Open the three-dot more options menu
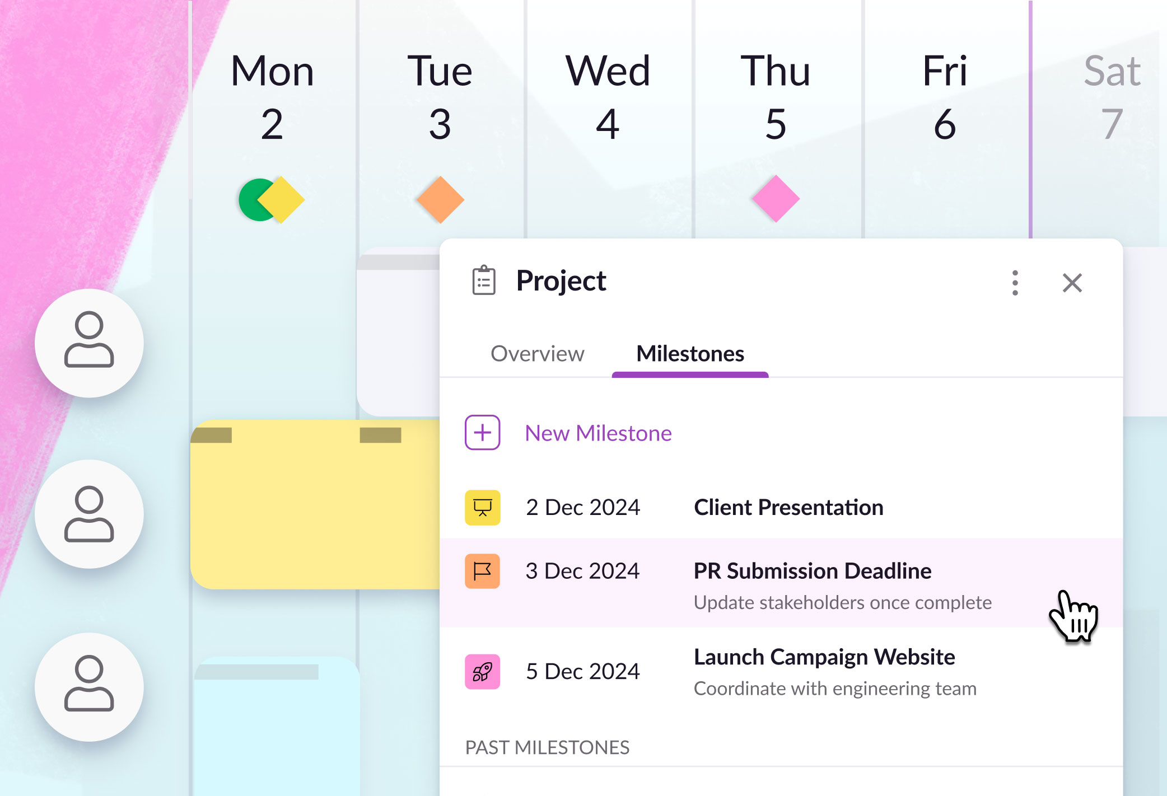The image size is (1167, 796). tap(1015, 283)
